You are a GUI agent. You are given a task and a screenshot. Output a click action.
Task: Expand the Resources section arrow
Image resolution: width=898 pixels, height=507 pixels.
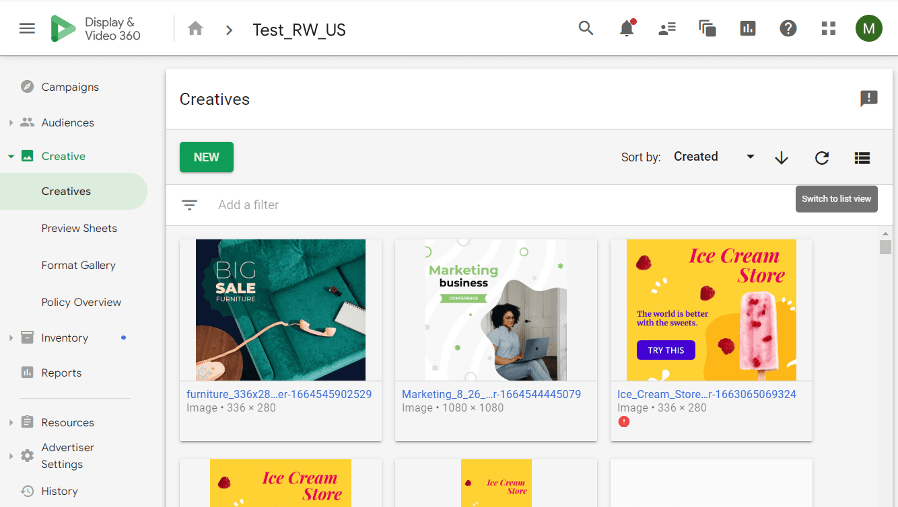pyautogui.click(x=11, y=422)
